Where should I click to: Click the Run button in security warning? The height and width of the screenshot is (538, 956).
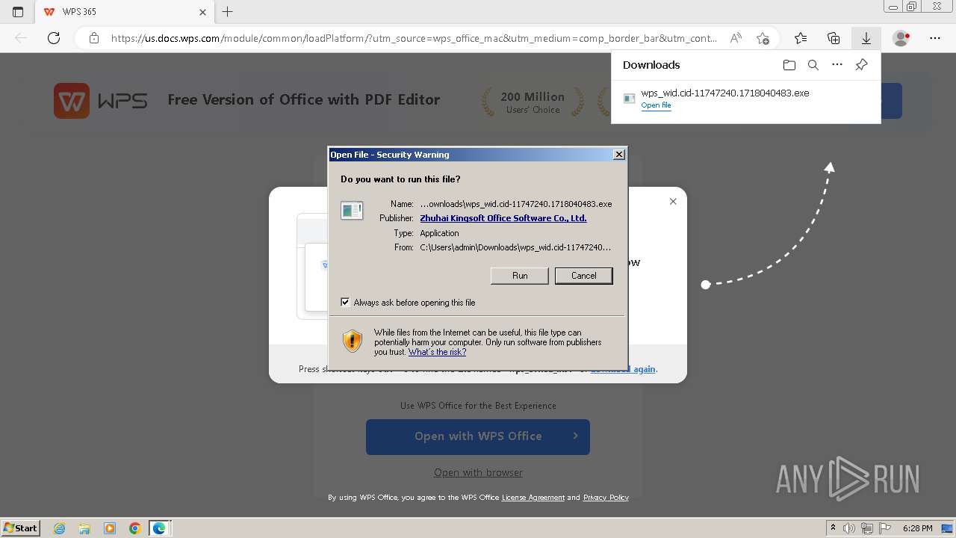pos(520,276)
